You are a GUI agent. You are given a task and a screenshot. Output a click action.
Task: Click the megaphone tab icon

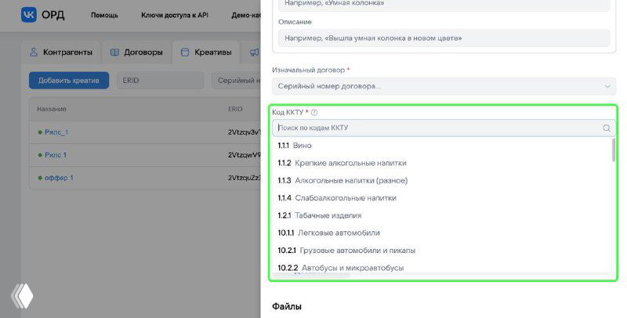pos(254,52)
